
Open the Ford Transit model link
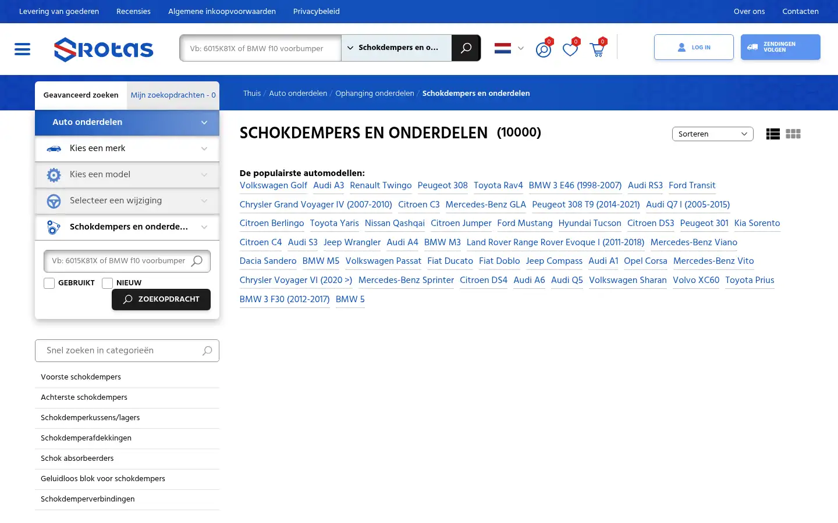tap(692, 186)
